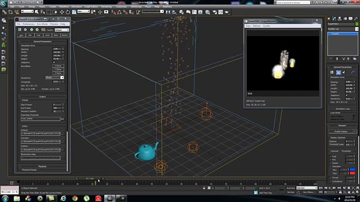The width and height of the screenshot is (360, 202).
Task: Click green object color swatch beside name
Action: [357, 24]
